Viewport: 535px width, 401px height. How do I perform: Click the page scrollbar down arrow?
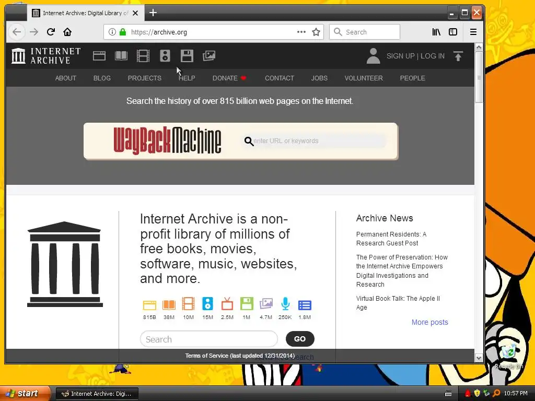(x=479, y=358)
